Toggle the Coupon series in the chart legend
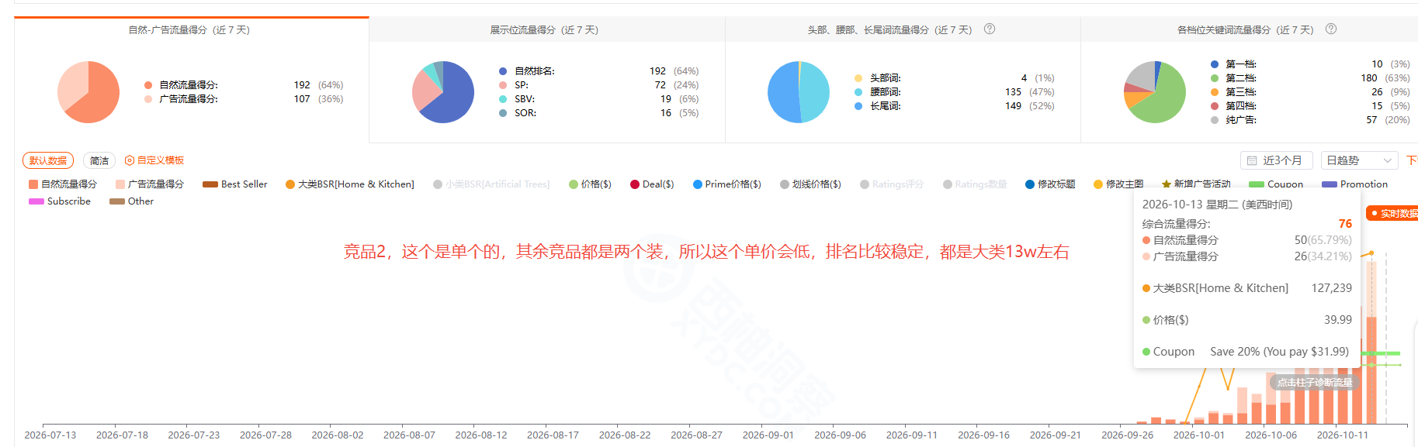The image size is (1418, 447). pos(1276,184)
